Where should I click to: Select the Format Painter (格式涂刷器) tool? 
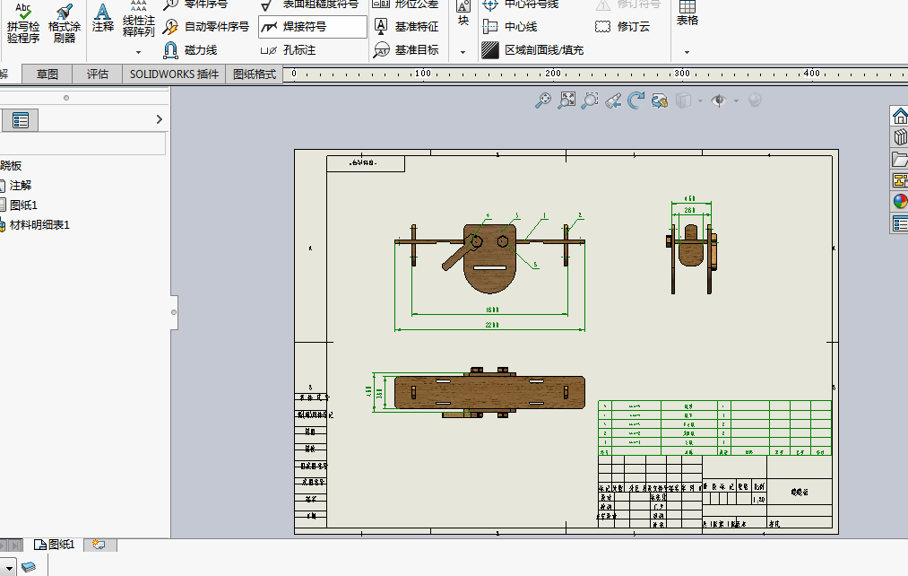[65, 23]
